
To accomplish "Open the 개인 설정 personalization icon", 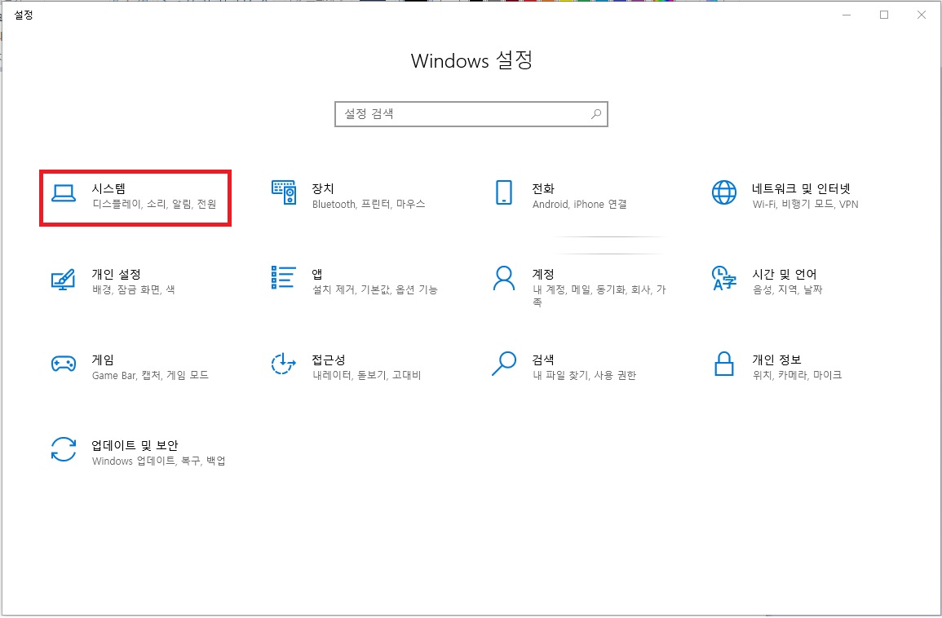I will point(63,280).
